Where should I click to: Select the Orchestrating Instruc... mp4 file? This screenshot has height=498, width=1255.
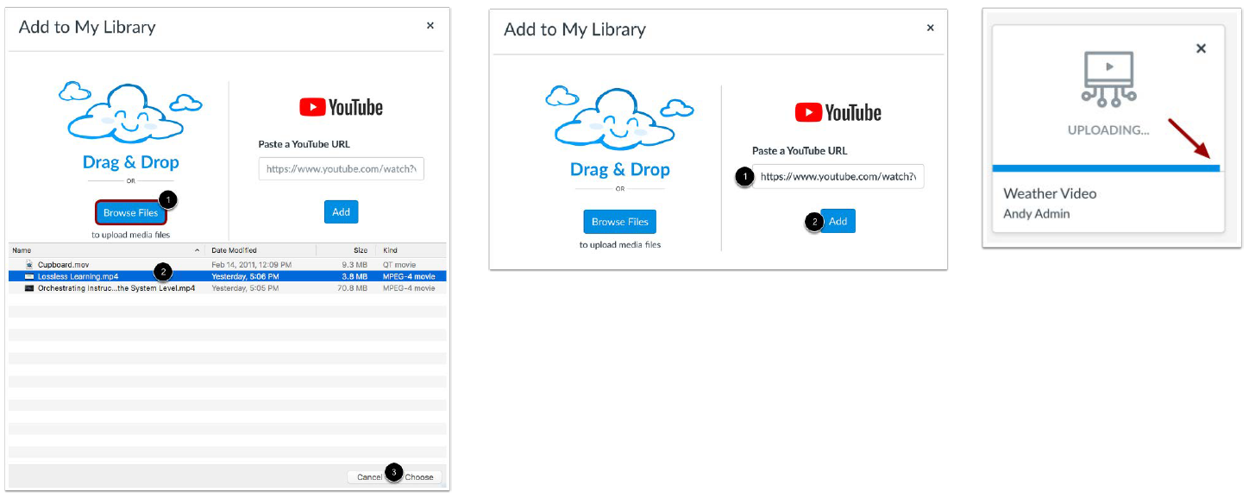click(116, 288)
